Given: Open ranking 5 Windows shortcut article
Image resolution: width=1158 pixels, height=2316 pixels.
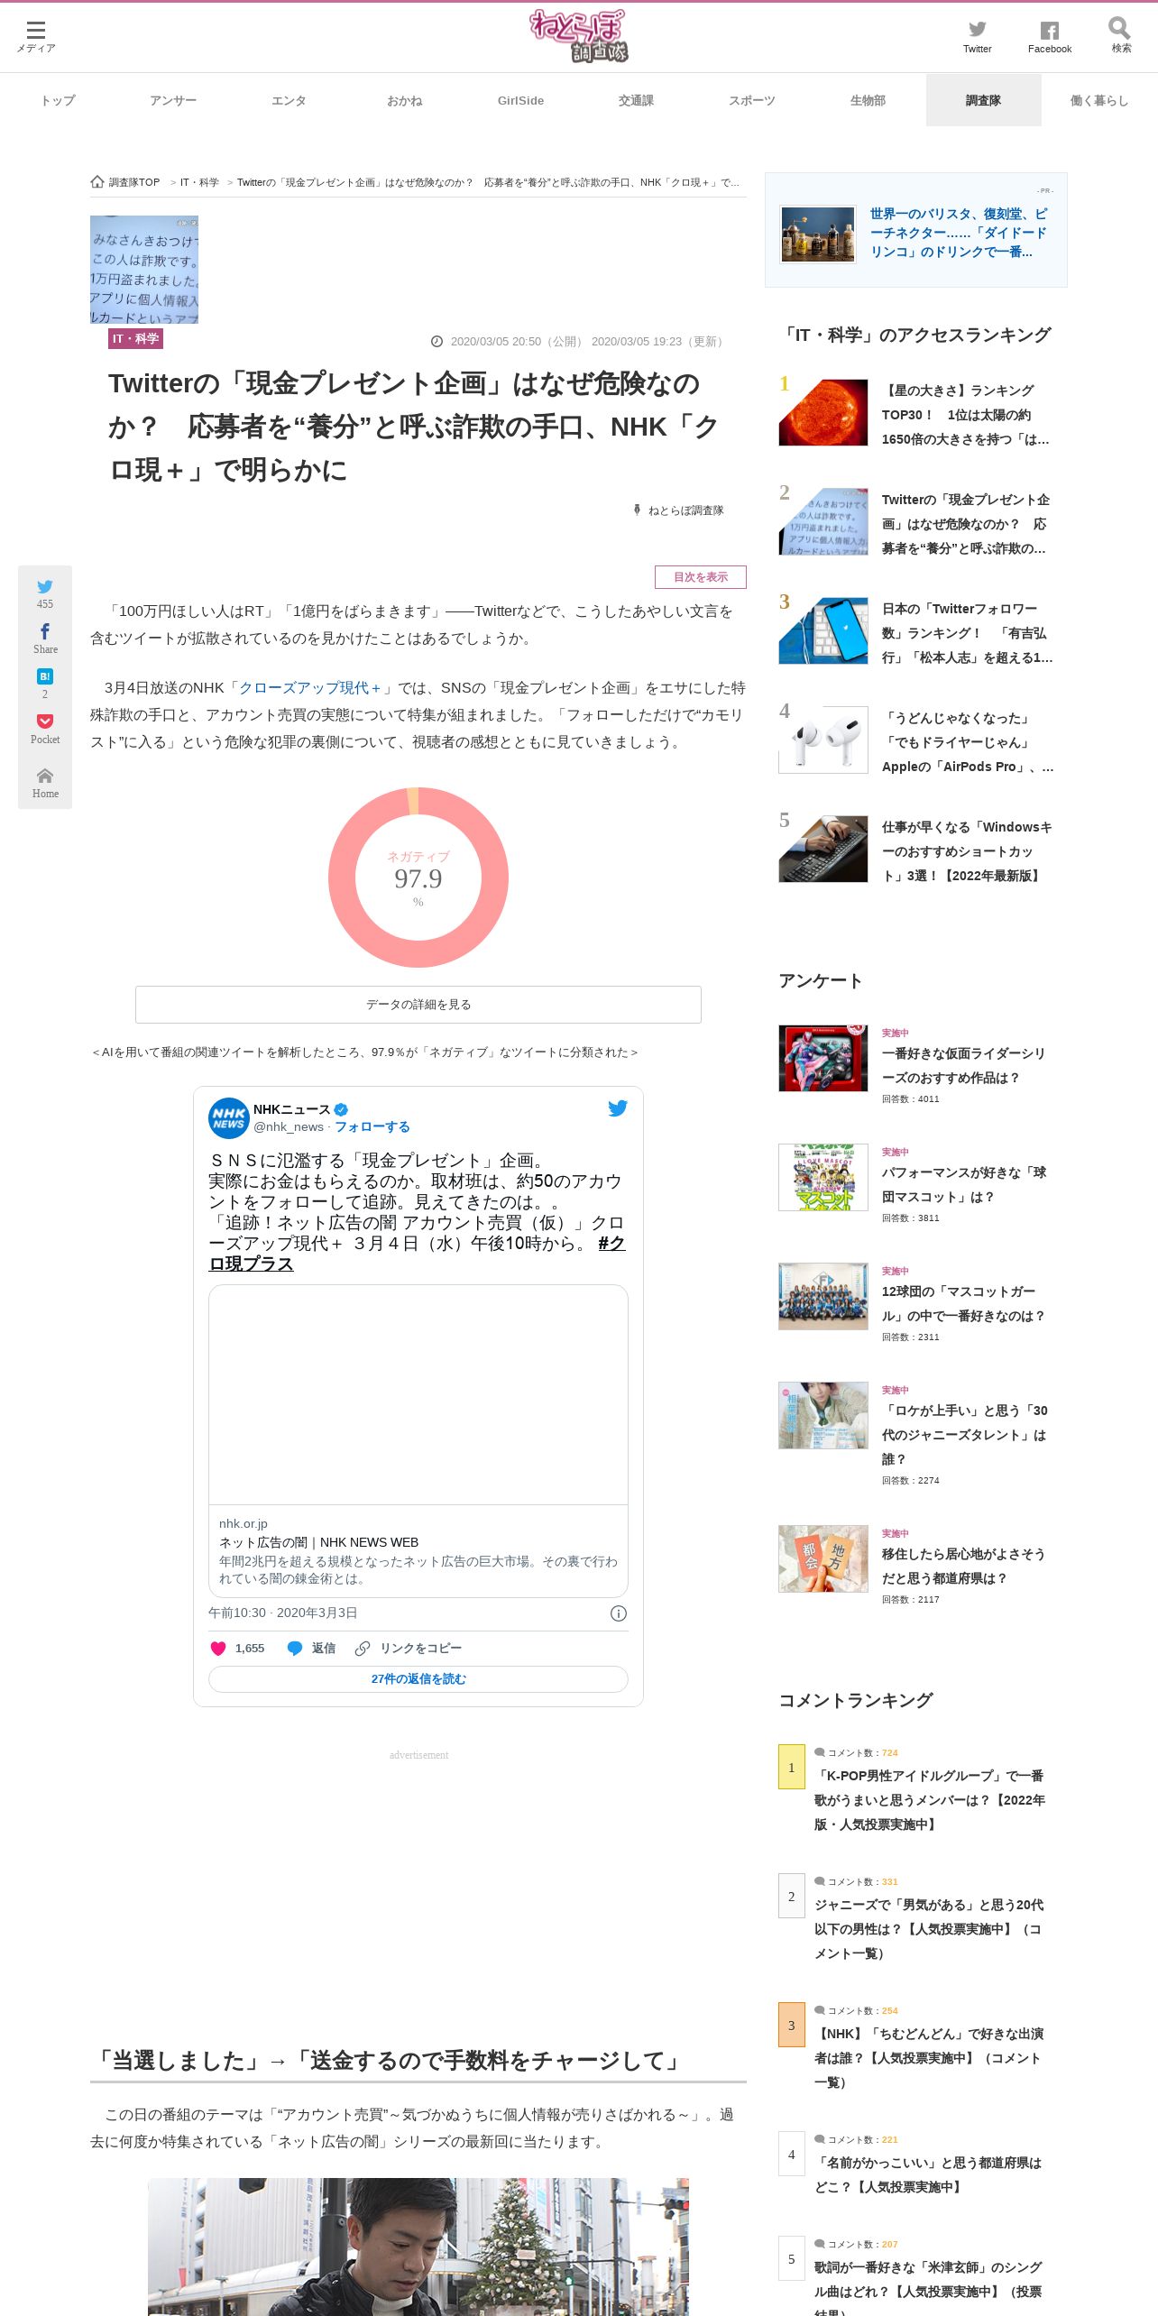Looking at the screenshot, I should [x=967, y=851].
